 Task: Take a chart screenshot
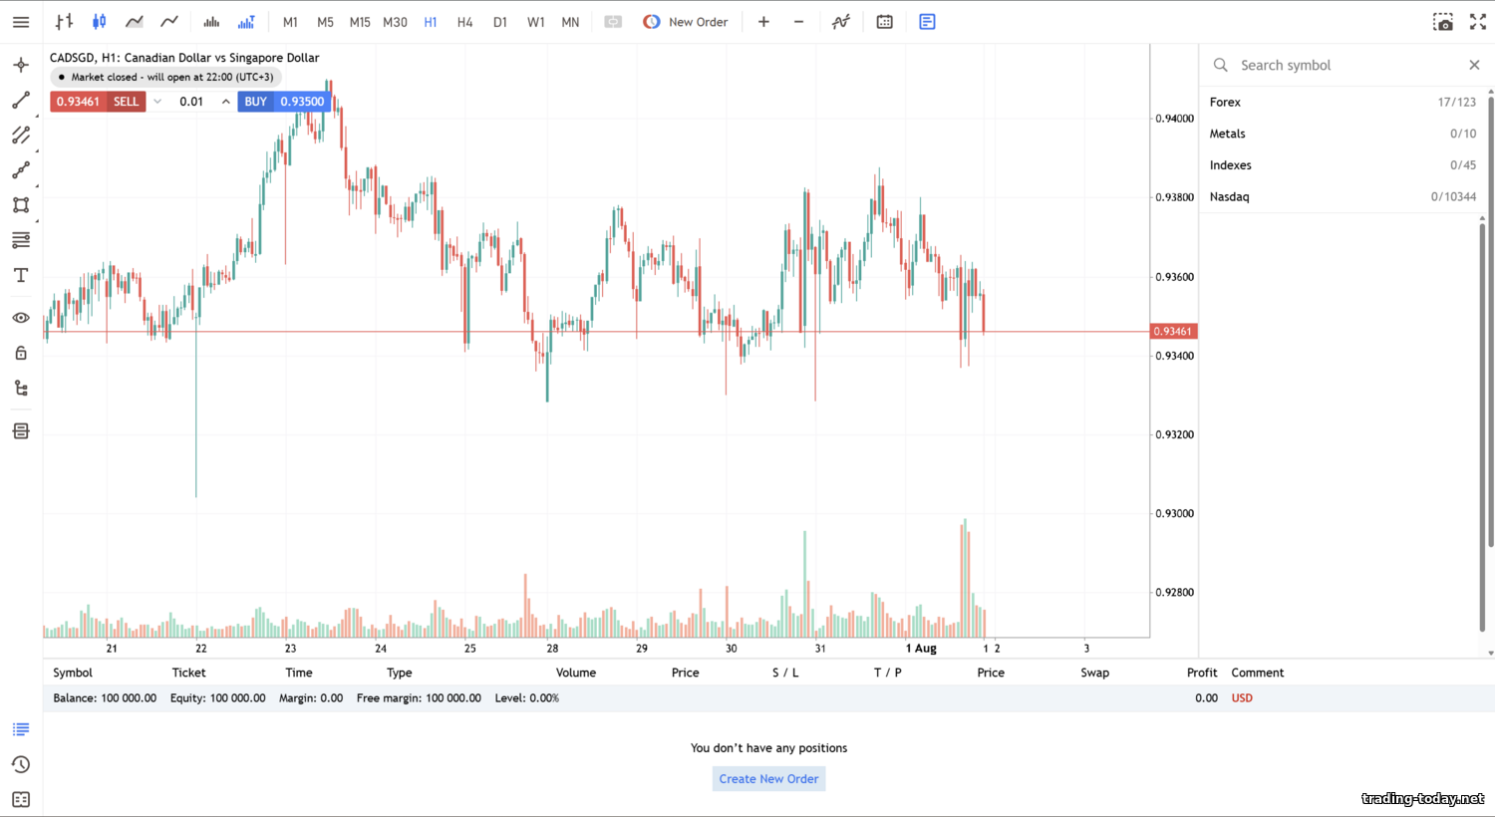pos(1442,22)
